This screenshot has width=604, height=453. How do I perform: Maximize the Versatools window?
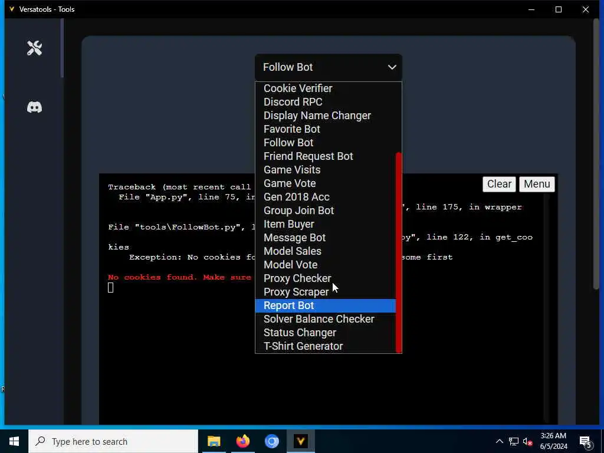[x=559, y=9]
